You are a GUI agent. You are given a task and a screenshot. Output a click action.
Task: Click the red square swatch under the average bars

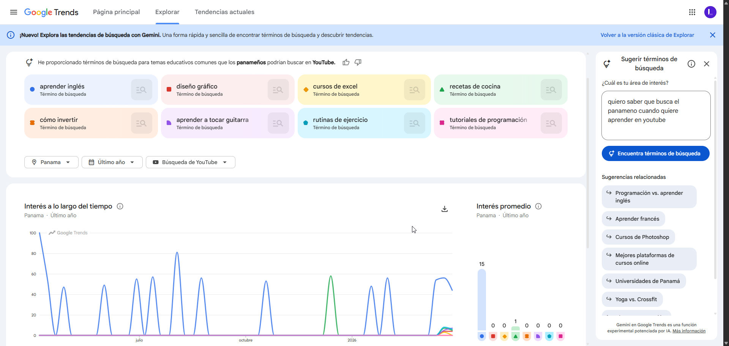point(493,336)
